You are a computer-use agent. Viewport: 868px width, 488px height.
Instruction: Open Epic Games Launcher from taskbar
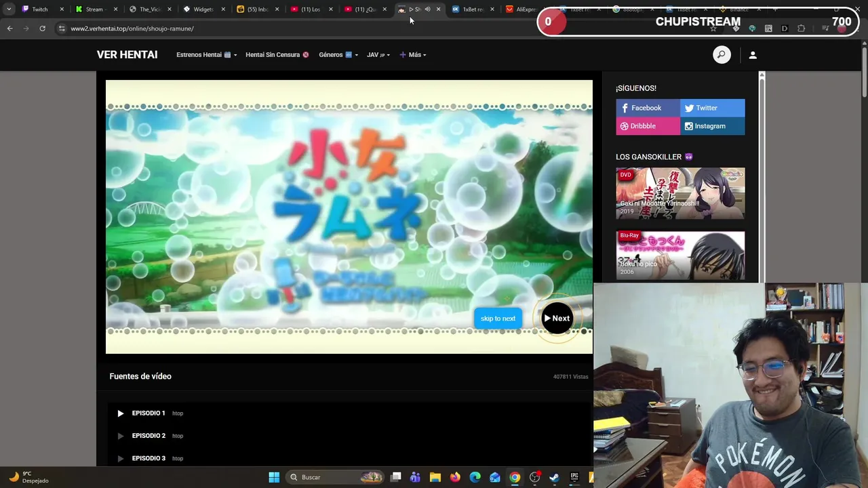click(x=574, y=477)
